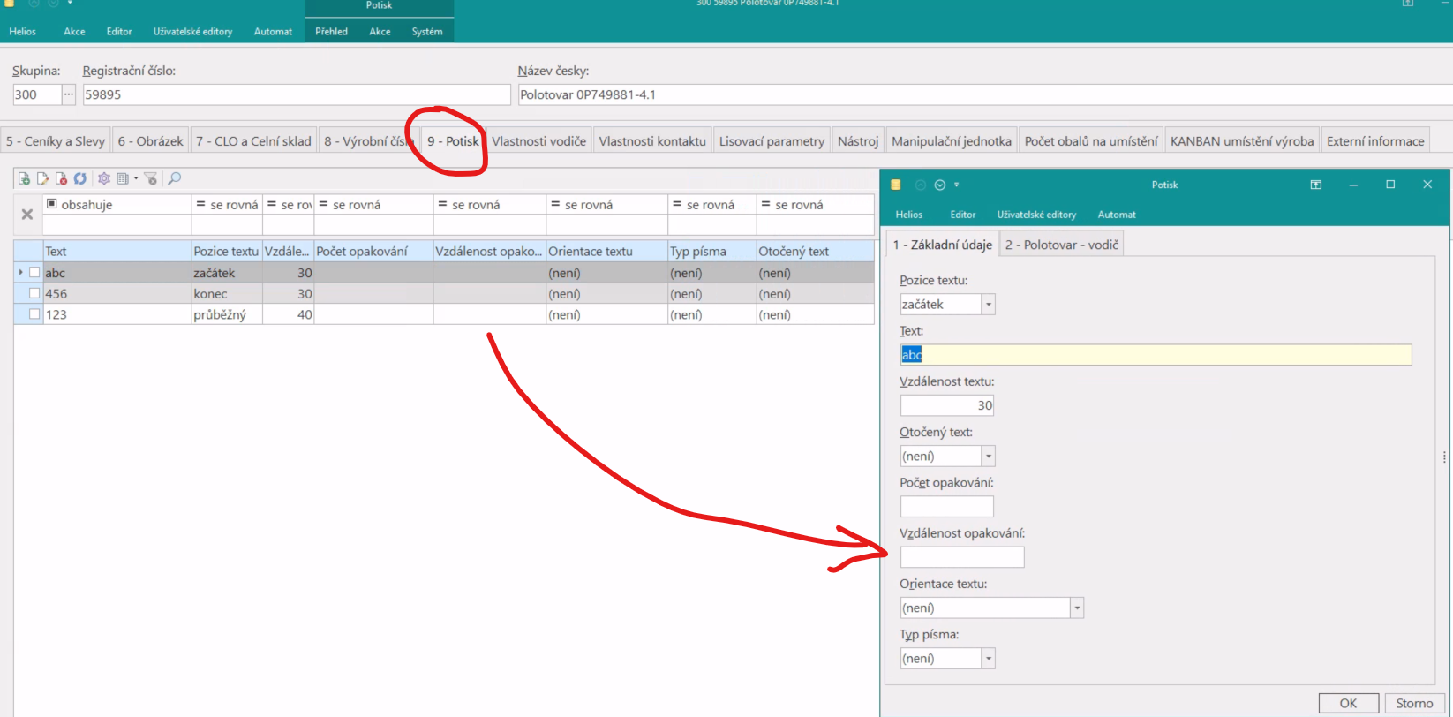Click the blue refresh arrows icon

pos(80,178)
